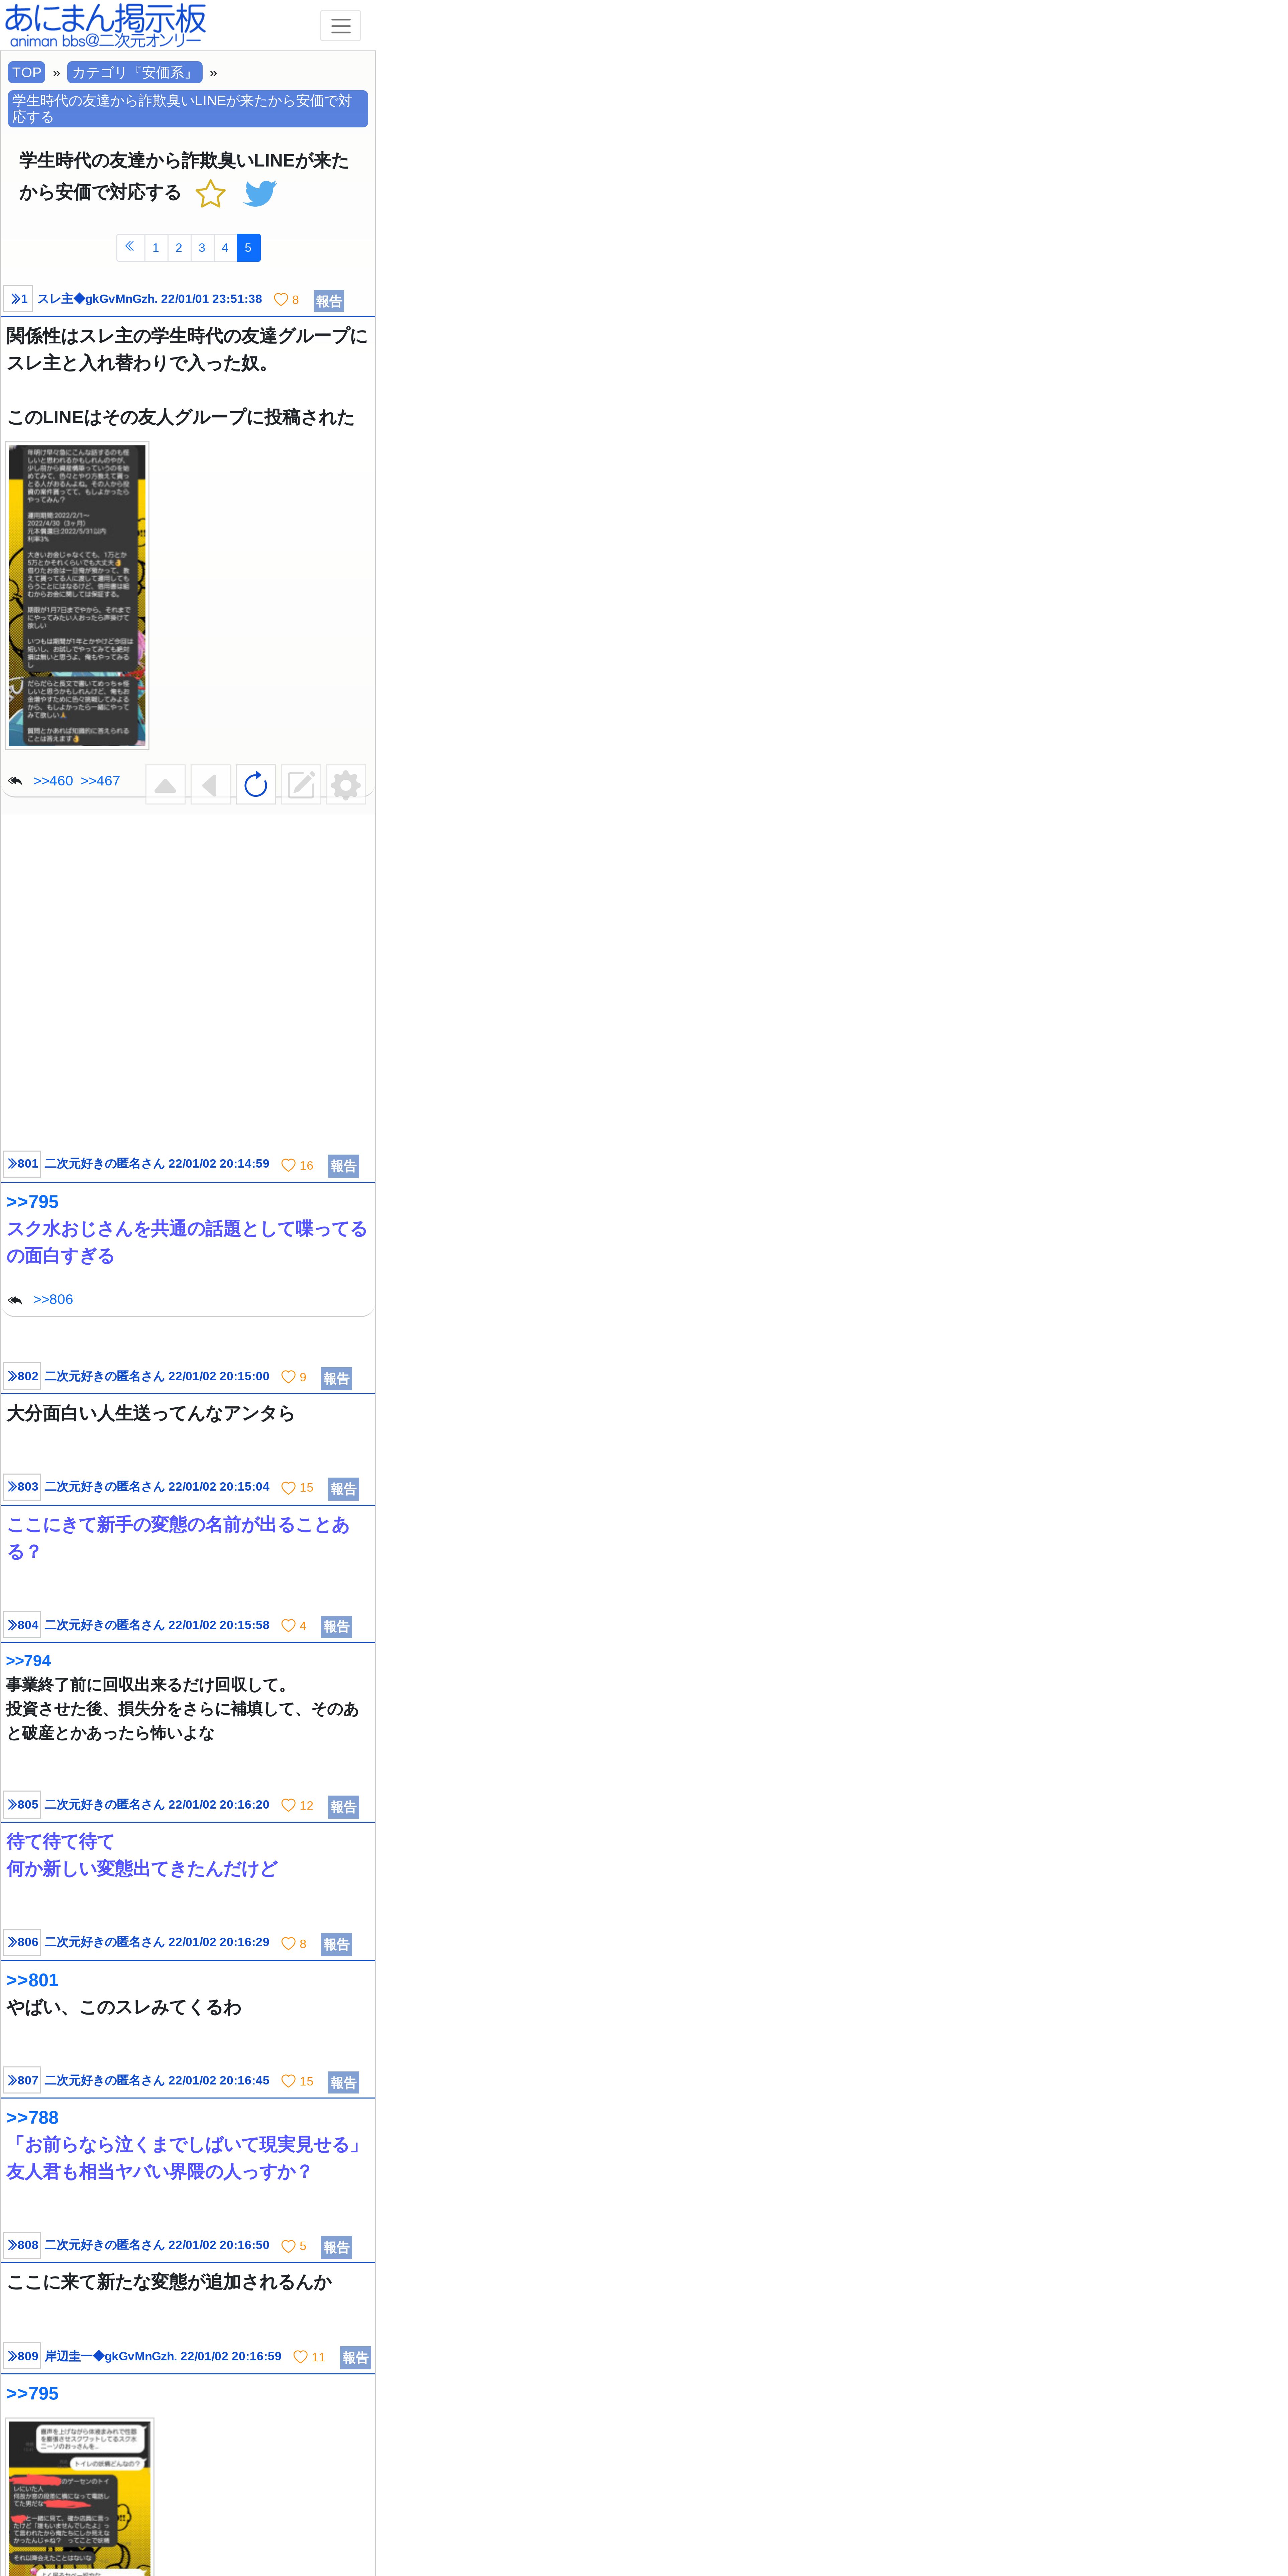Report post 801
Viewport: 1288px width, 2576px height.
343,1166
